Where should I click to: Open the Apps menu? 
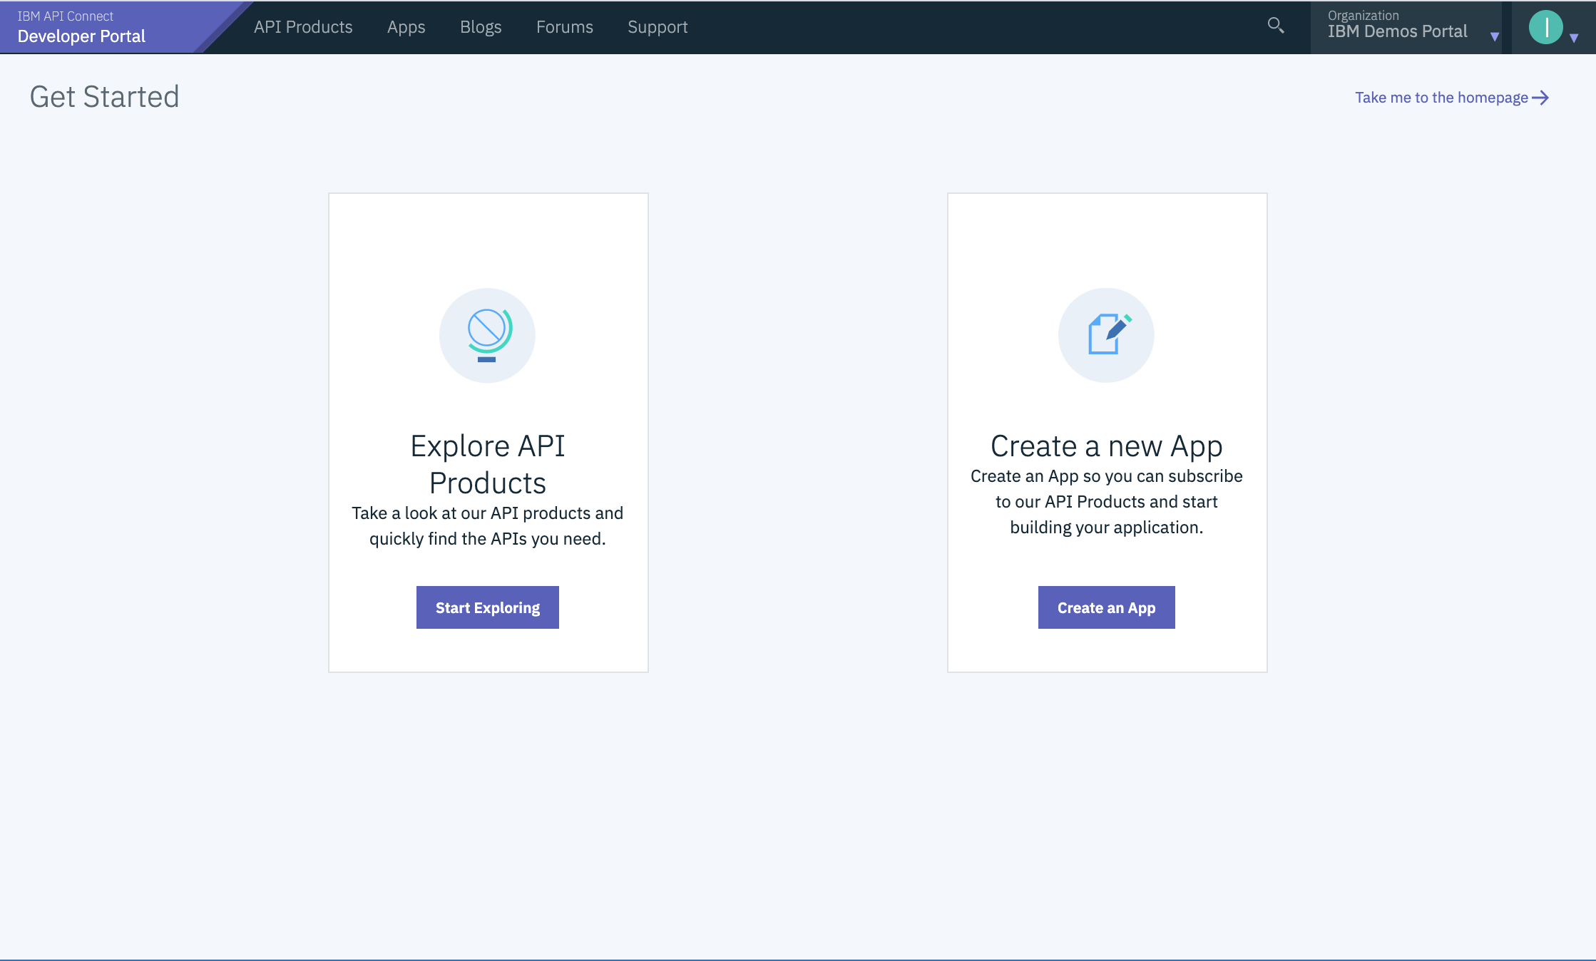406,27
